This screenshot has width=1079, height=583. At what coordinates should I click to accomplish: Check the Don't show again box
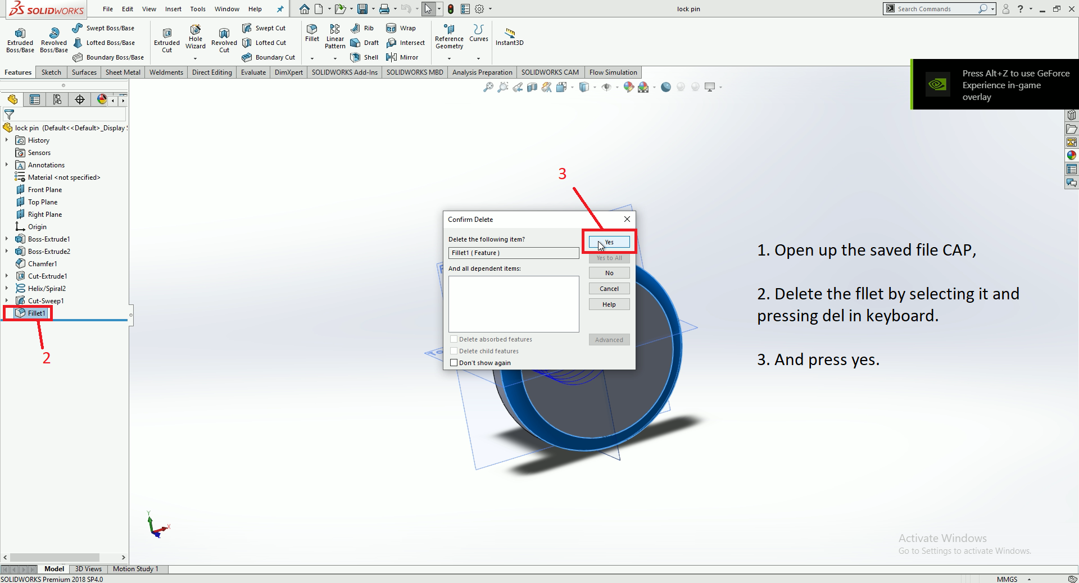click(x=454, y=363)
